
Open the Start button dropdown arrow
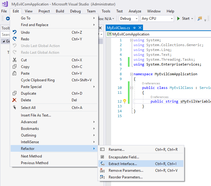point(192,19)
